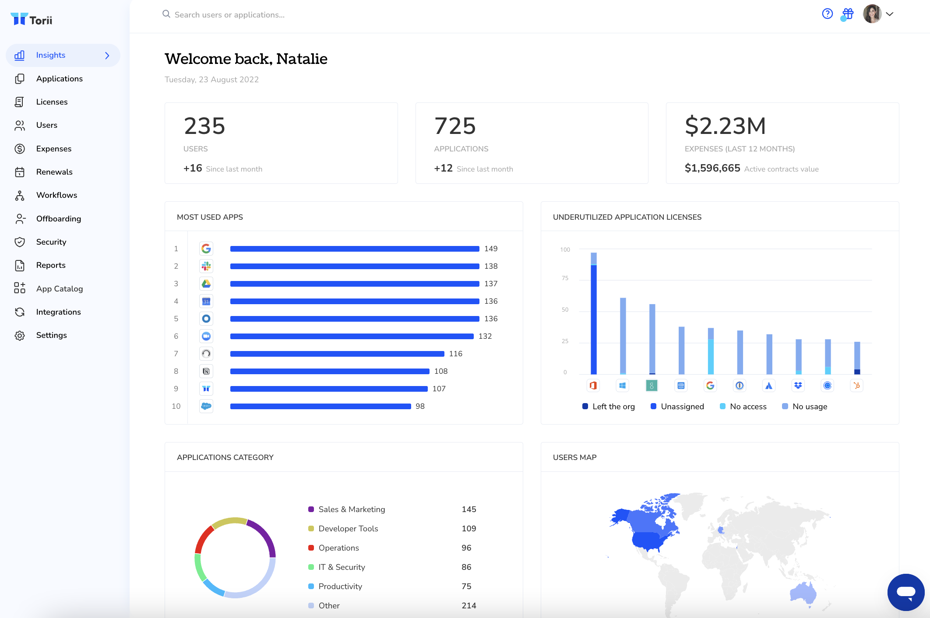Open the Workflows sidebar item
Screen dimensions: 930x618
(56, 195)
